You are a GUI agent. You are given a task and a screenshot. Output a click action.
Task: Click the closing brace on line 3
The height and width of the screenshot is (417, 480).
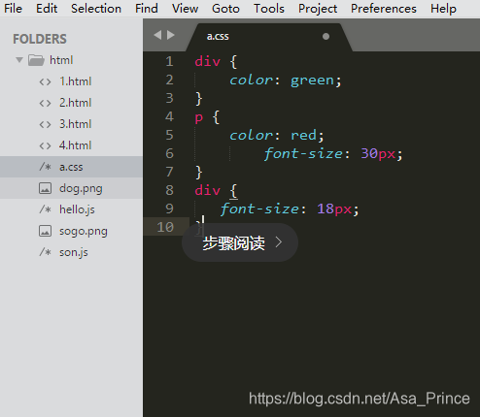199,99
